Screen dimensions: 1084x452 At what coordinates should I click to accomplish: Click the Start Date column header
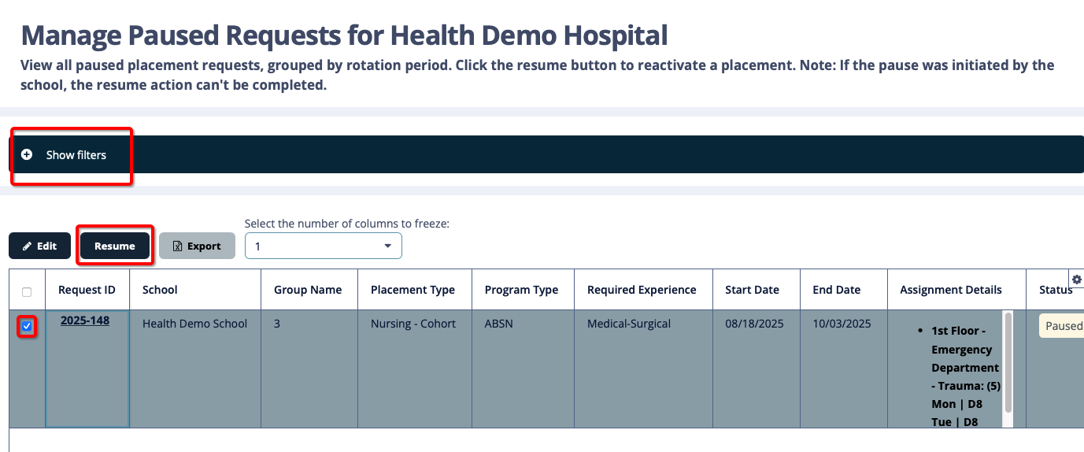[x=752, y=290]
